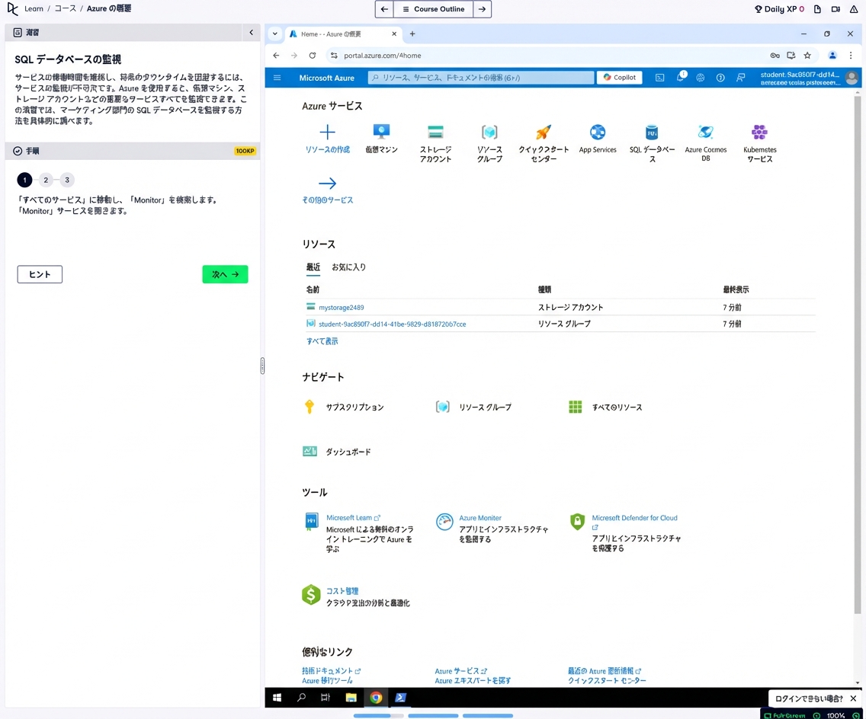Viewport: 866px width, 719px height.
Task: Go to exercise step 2
Action: tap(46, 180)
